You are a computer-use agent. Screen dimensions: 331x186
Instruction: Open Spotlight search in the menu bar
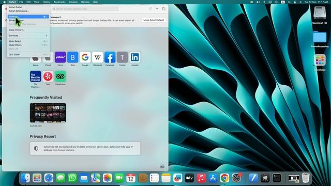click(289, 2)
